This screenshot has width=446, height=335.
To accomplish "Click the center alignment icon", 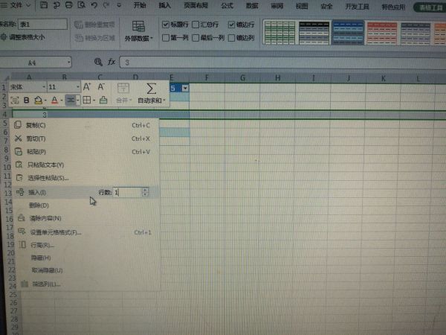I will [x=71, y=100].
